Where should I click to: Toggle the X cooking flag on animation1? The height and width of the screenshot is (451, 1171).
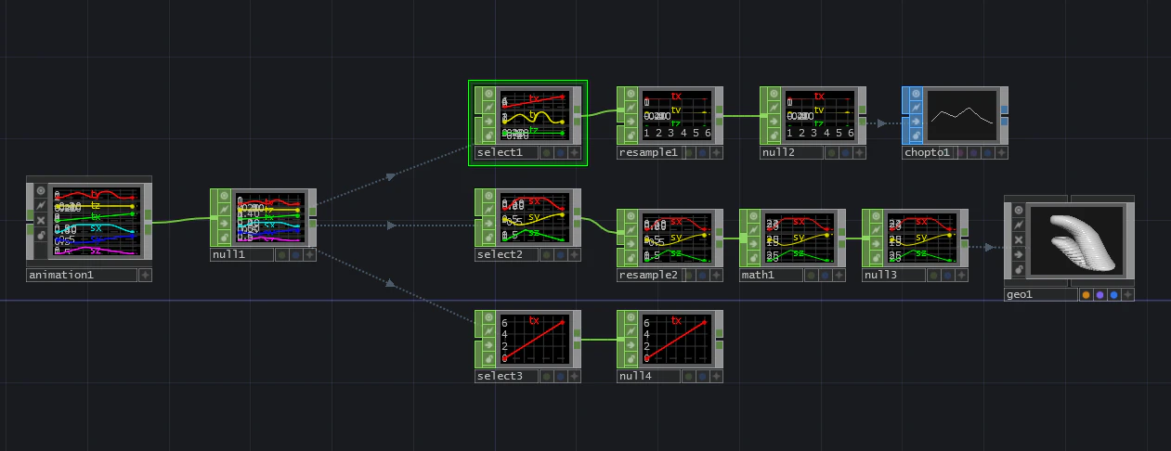pos(41,221)
